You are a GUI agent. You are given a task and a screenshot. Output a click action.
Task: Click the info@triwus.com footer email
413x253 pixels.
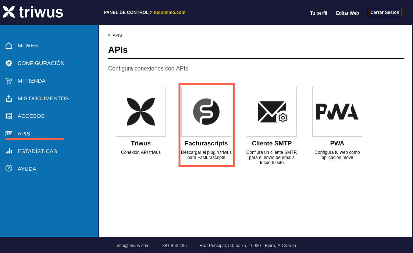pyautogui.click(x=133, y=246)
